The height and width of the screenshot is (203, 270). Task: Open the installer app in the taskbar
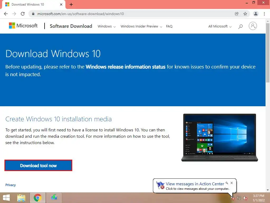click(54, 198)
